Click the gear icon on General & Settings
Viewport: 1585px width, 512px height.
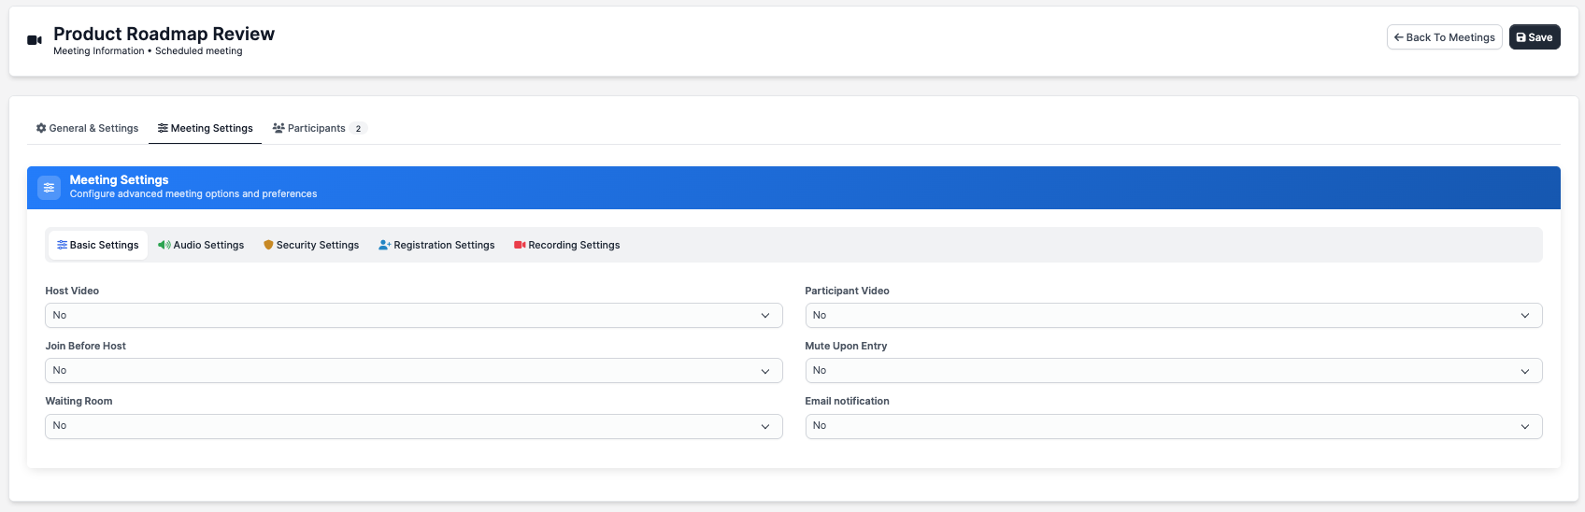pyautogui.click(x=41, y=128)
